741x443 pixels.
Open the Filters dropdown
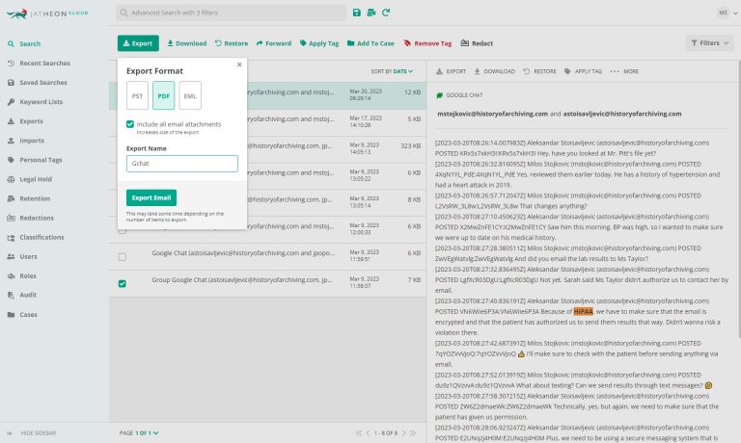point(708,43)
